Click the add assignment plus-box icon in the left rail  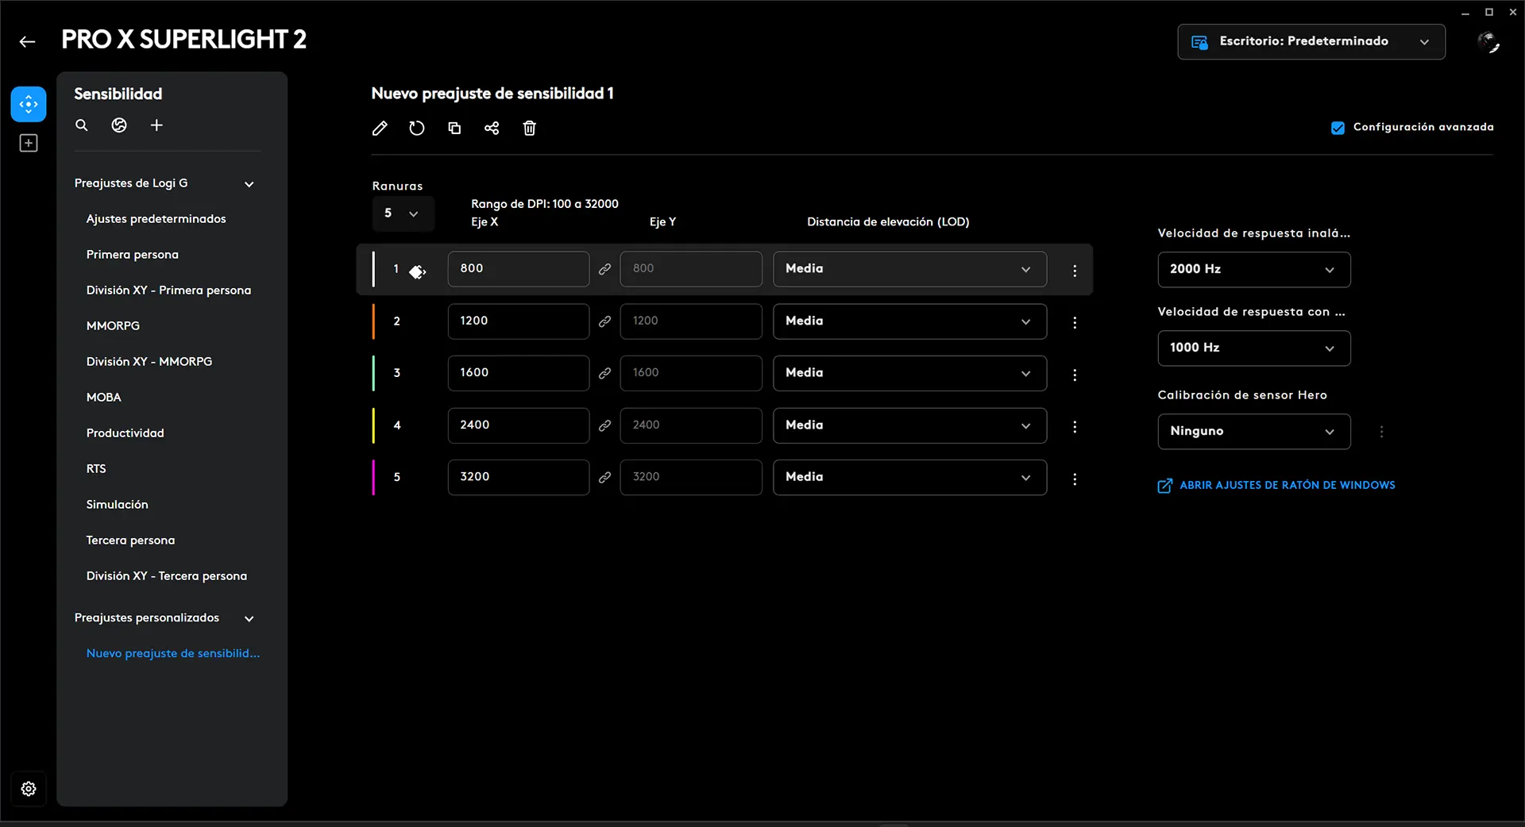click(x=29, y=143)
